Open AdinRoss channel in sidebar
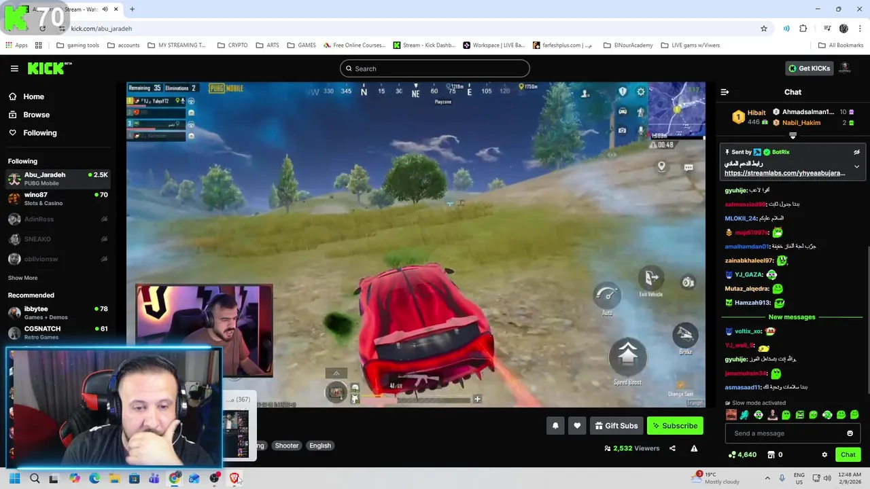870x489 pixels. coord(58,219)
